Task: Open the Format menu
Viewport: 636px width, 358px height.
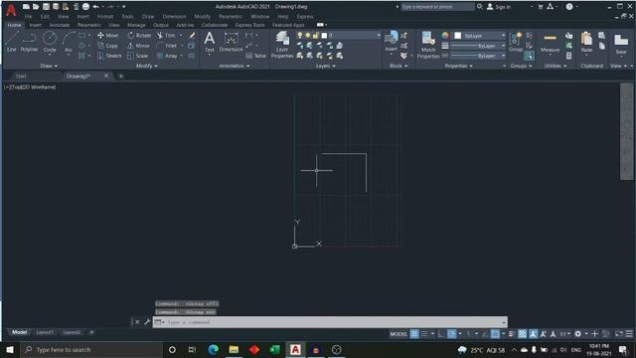Action: [x=105, y=17]
